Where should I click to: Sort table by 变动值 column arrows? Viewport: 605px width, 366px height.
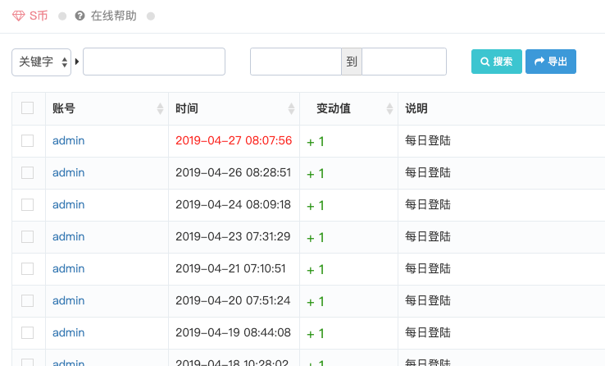tap(389, 109)
